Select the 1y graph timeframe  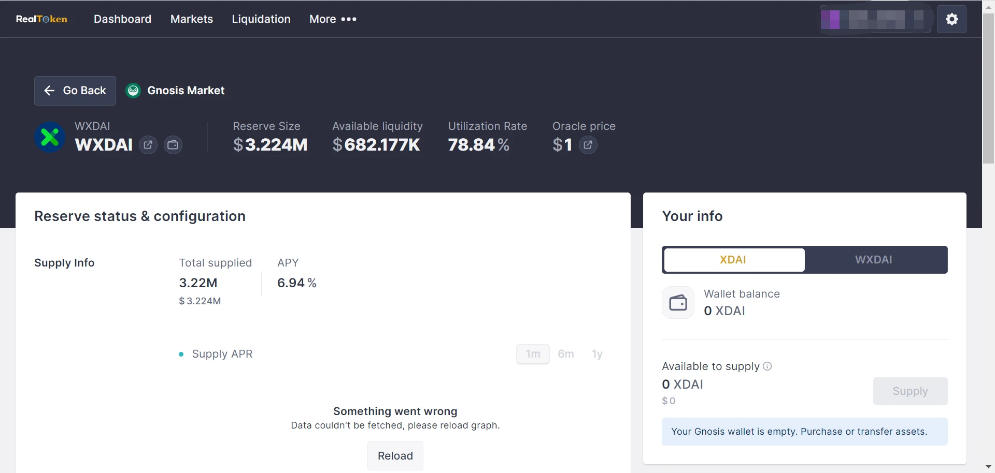(x=597, y=354)
